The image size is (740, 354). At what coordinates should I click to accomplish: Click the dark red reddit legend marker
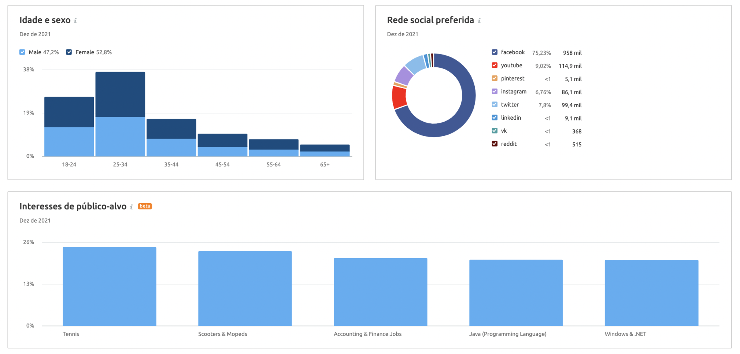point(494,144)
